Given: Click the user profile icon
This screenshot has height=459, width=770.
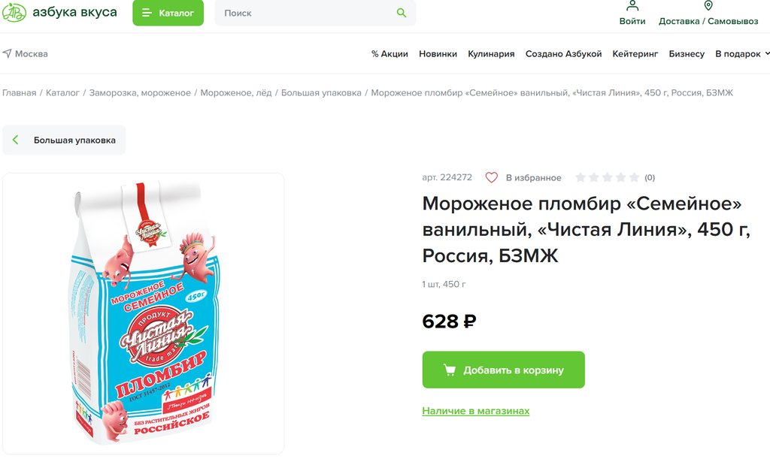Looking at the screenshot, I should coord(632,6).
